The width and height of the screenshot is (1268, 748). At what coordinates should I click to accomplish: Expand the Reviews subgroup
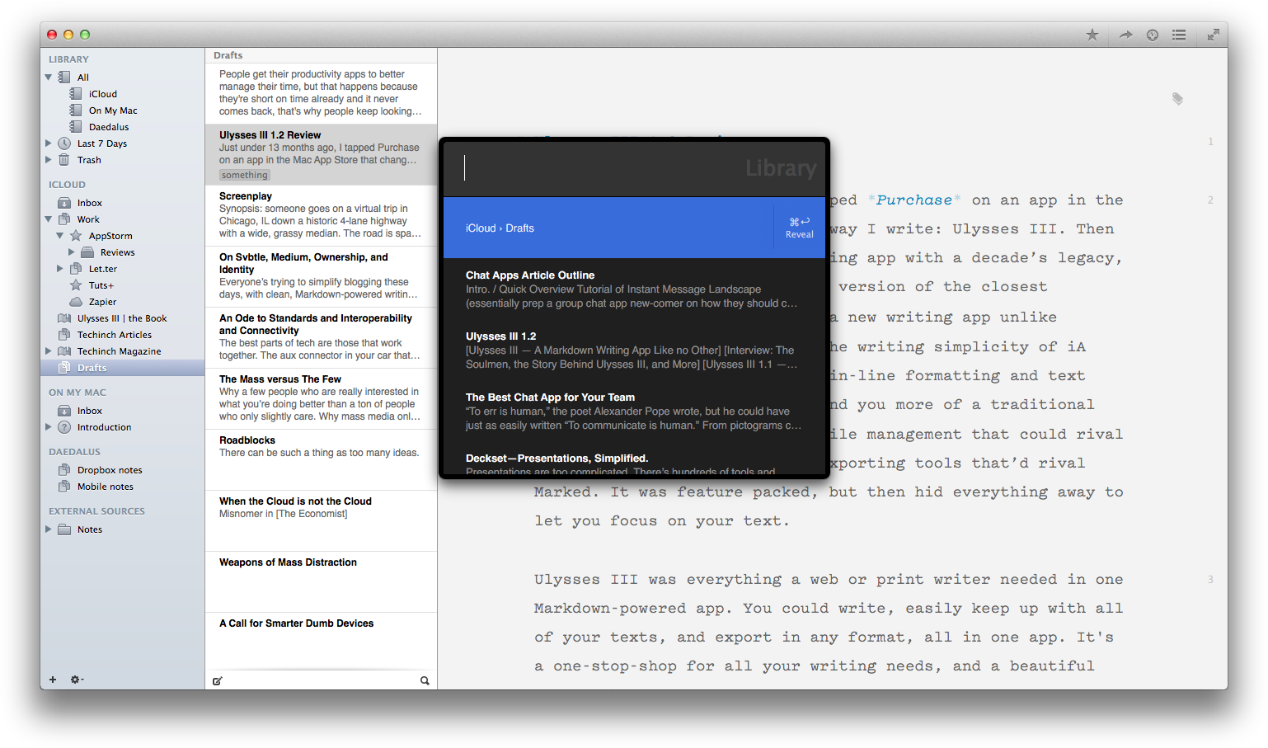coord(72,252)
